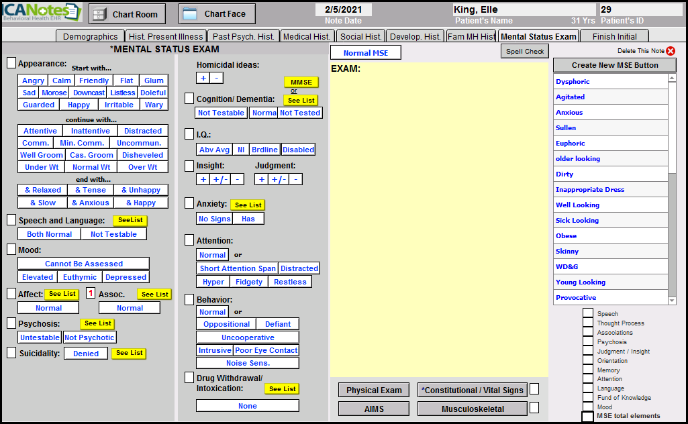Enable the Suicidality checkbox

point(11,352)
